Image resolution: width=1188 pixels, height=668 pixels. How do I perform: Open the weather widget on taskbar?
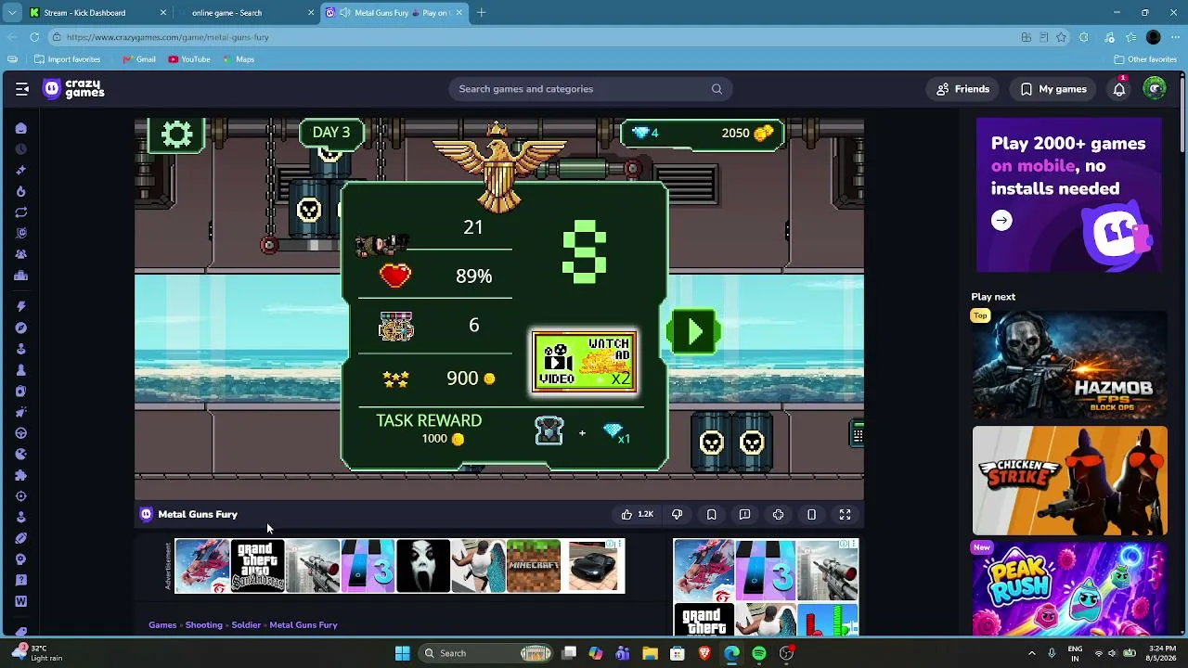tap(37, 653)
